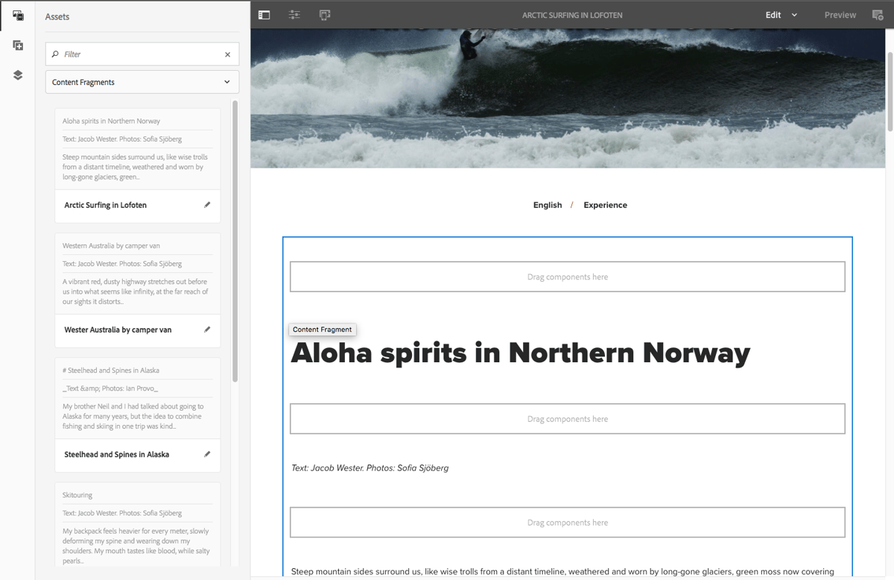Edit the Arctic Surfing in Lofoten fragment pencil
894x580 pixels.
tap(207, 204)
